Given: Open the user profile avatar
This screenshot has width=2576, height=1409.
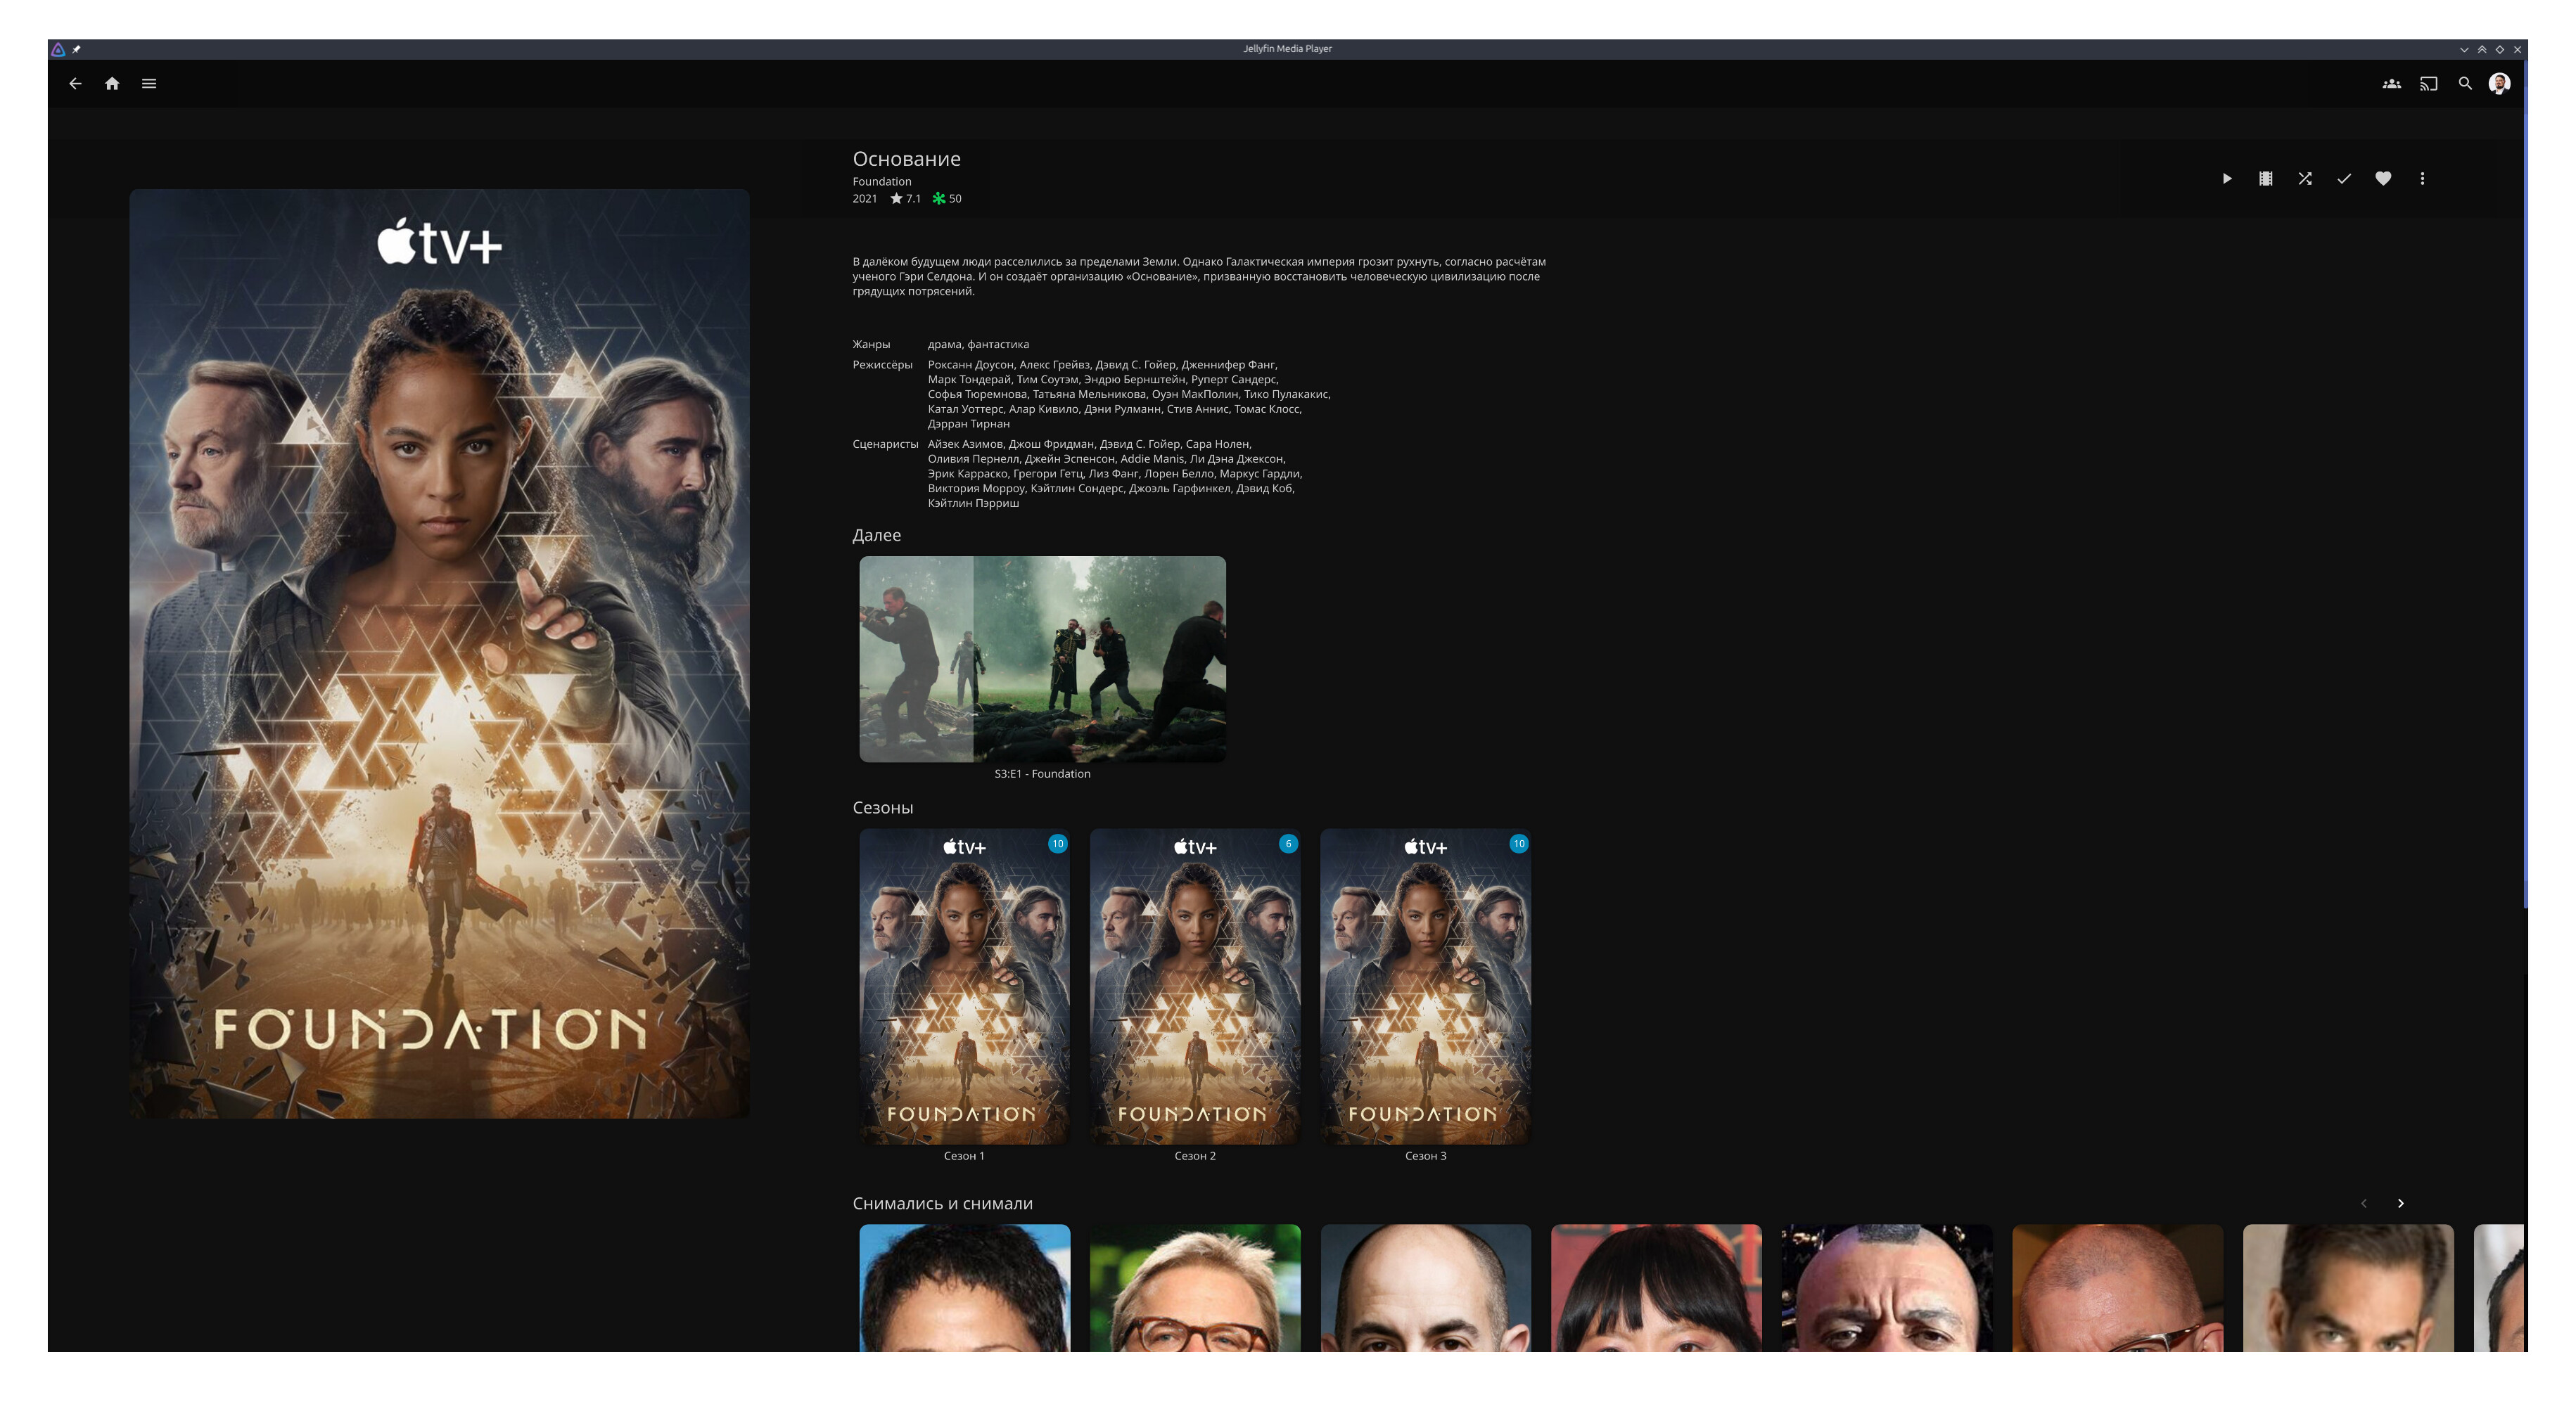Looking at the screenshot, I should point(2499,84).
